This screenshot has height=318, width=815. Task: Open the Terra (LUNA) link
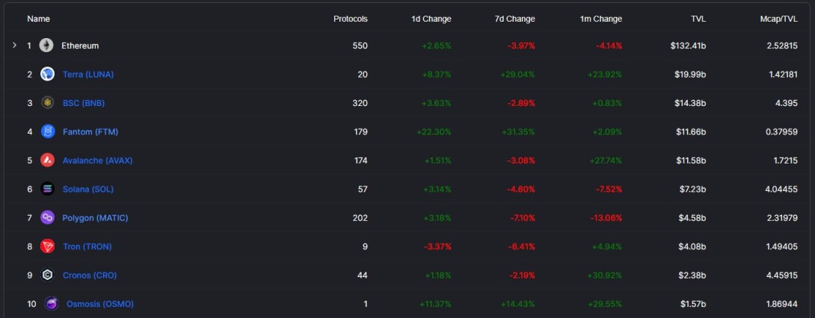click(88, 74)
